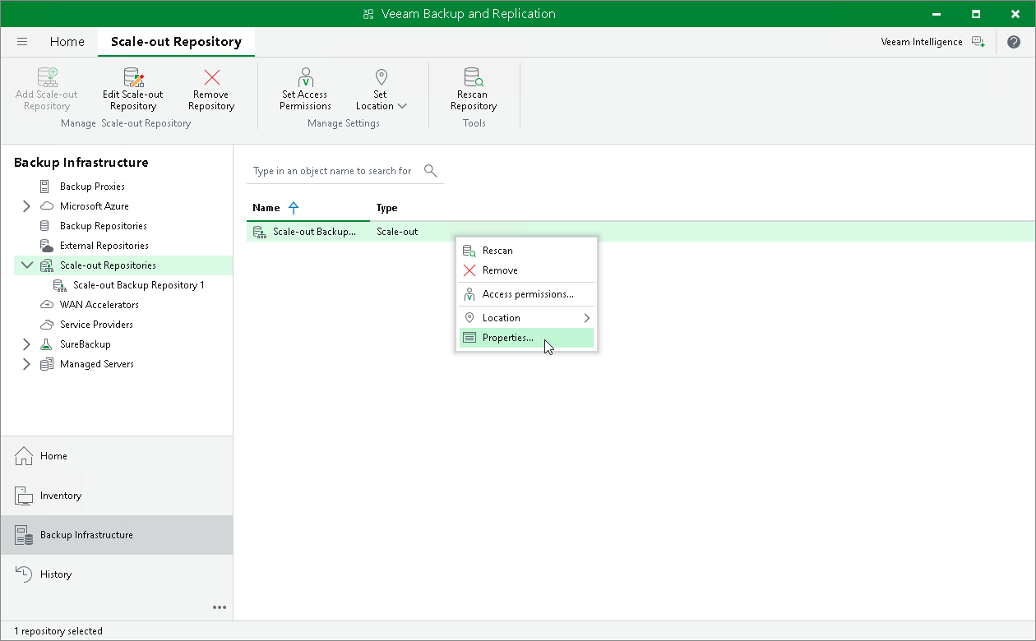Screen dimensions: 1036x641
Task: Select Managed Servers in the tree
Action: tap(97, 364)
